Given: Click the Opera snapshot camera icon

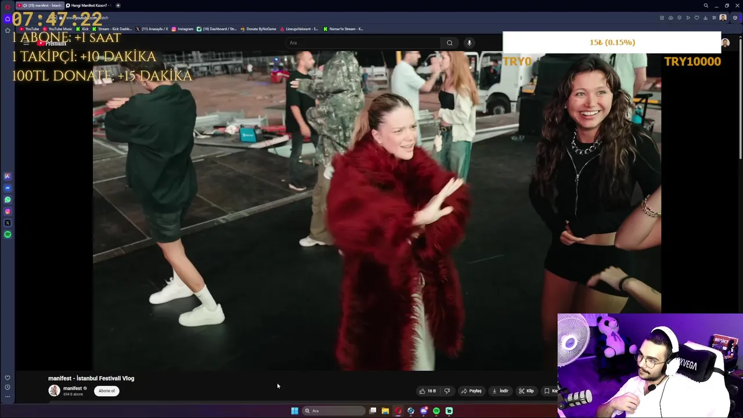Looking at the screenshot, I should (x=671, y=18).
